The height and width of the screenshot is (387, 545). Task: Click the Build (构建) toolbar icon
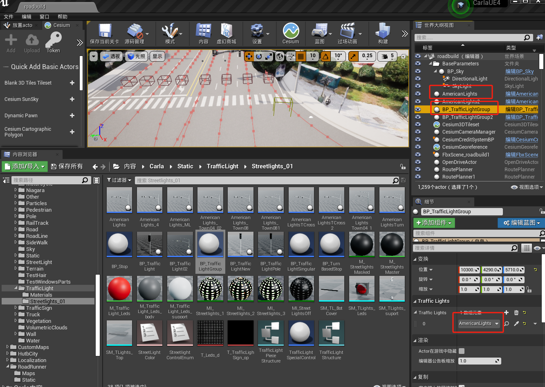point(383,32)
